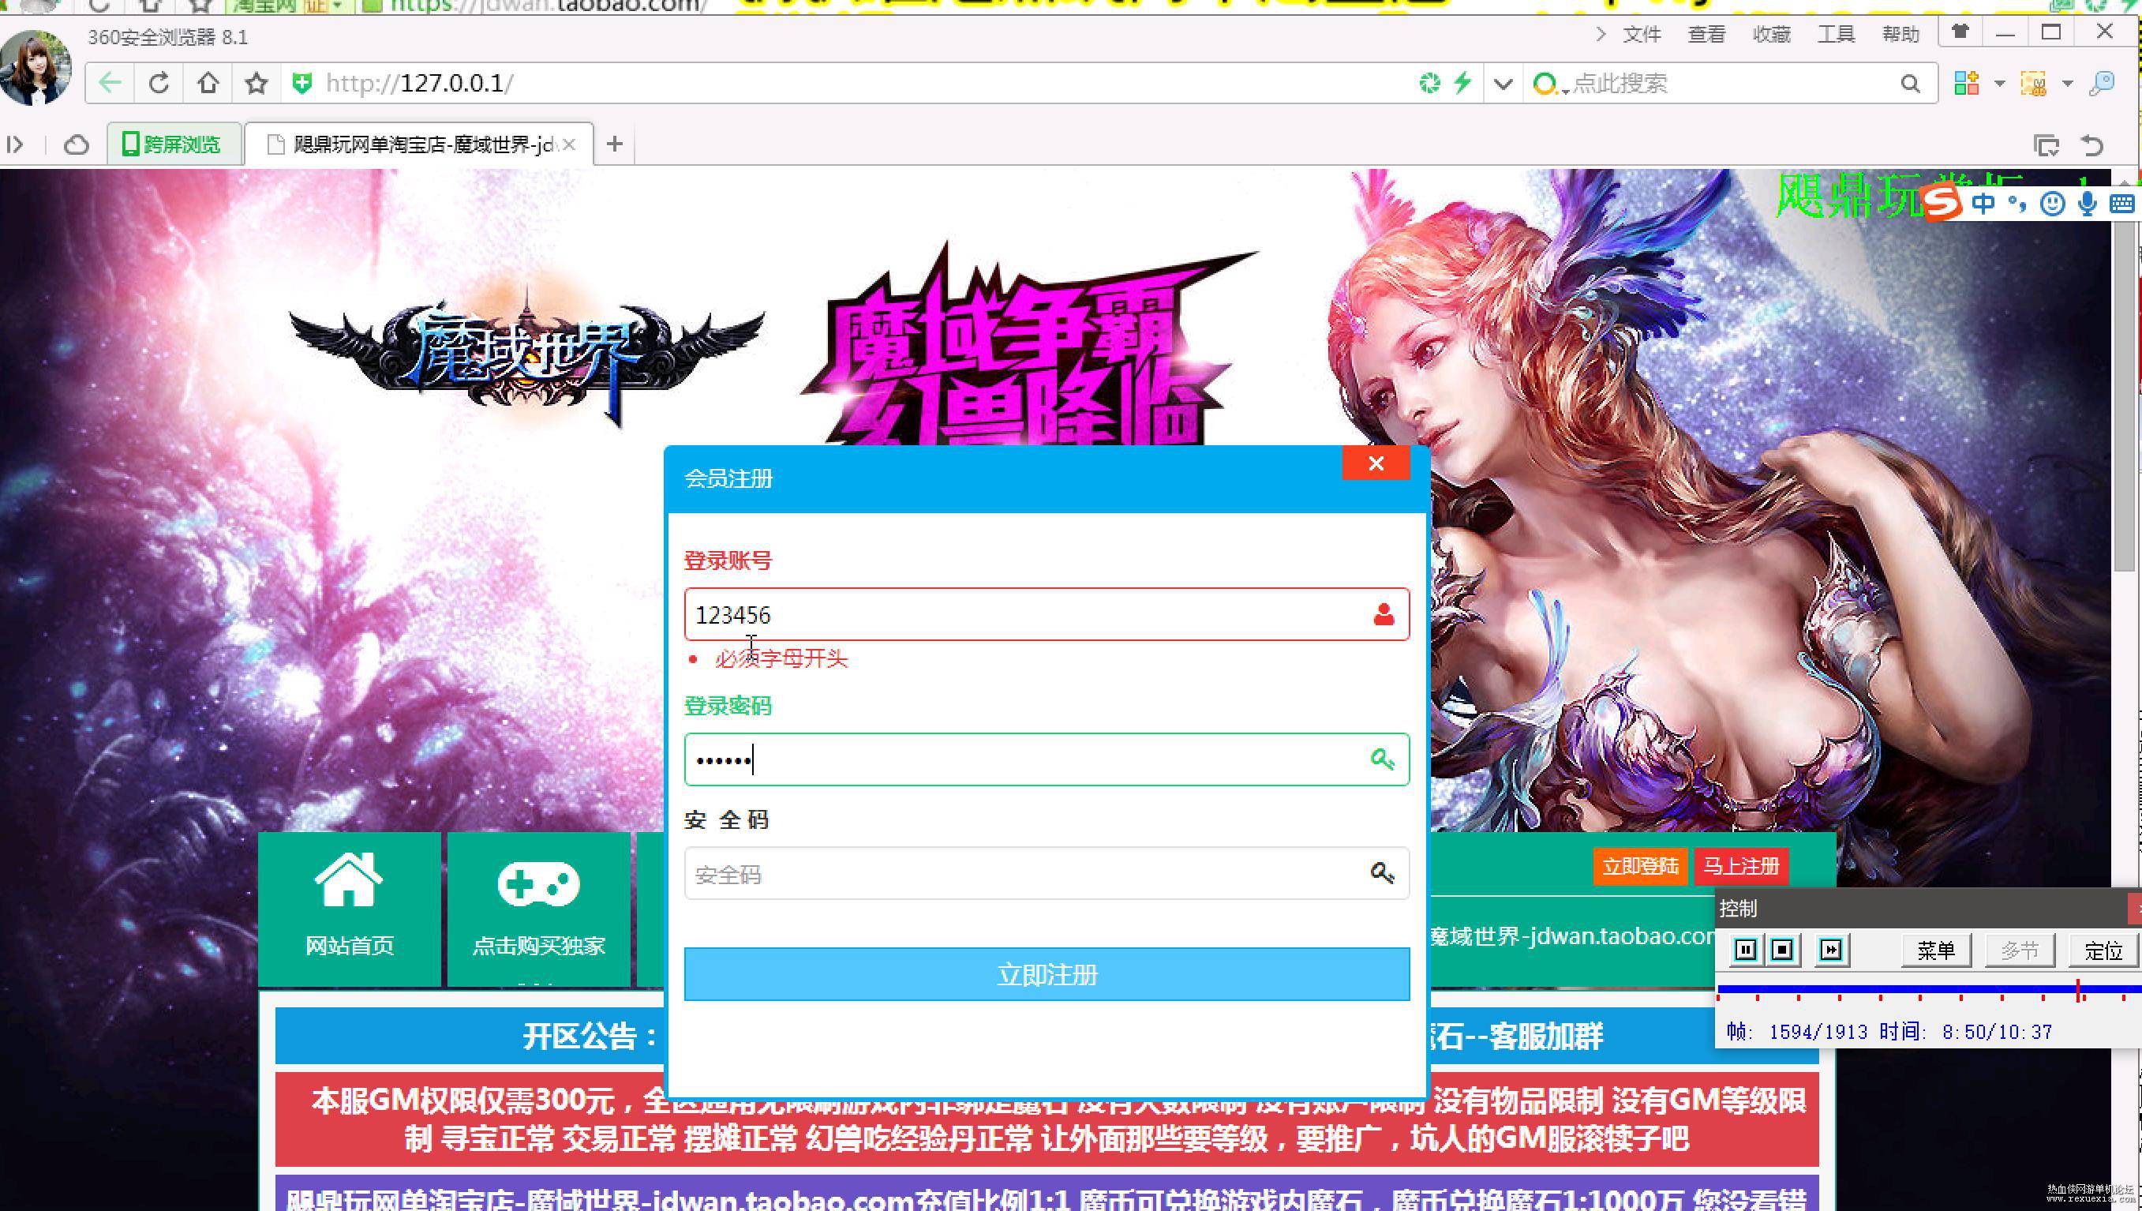Click the address bar URL http://127.0.0.1/
Image resolution: width=2142 pixels, height=1211 pixels.
[419, 83]
